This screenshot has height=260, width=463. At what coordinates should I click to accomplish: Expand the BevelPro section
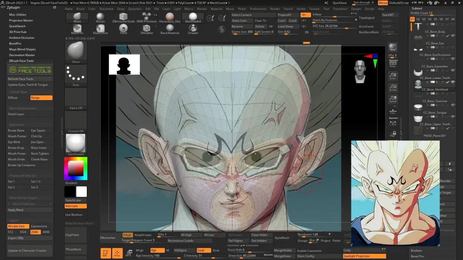coord(15,43)
